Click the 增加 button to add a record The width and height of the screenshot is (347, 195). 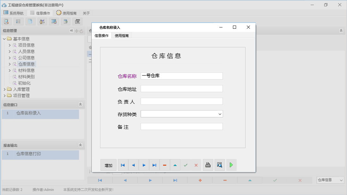pos(108,165)
